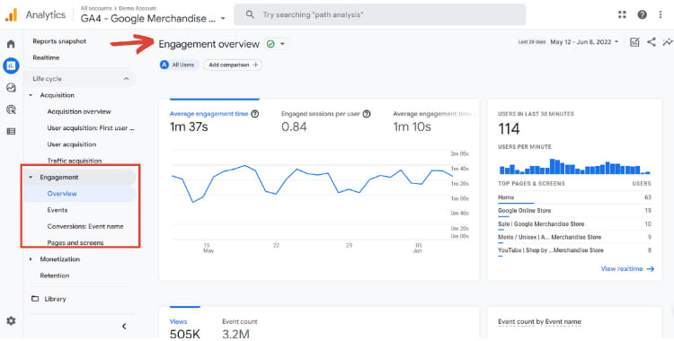The image size is (674, 341).
Task: Open Conversions: Event name report
Action: (x=85, y=226)
